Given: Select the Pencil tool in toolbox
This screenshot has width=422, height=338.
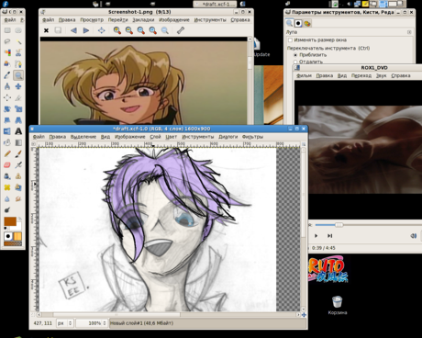Looking at the screenshot, I should pos(7,153).
